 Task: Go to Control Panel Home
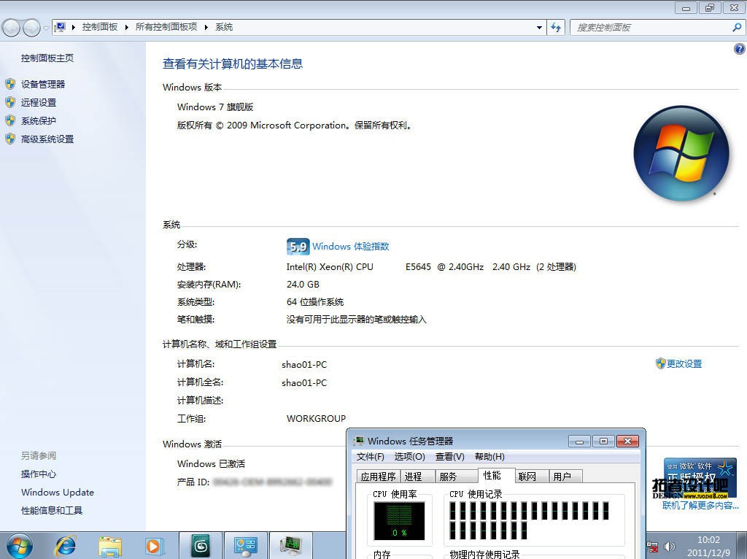pyautogui.click(x=47, y=58)
